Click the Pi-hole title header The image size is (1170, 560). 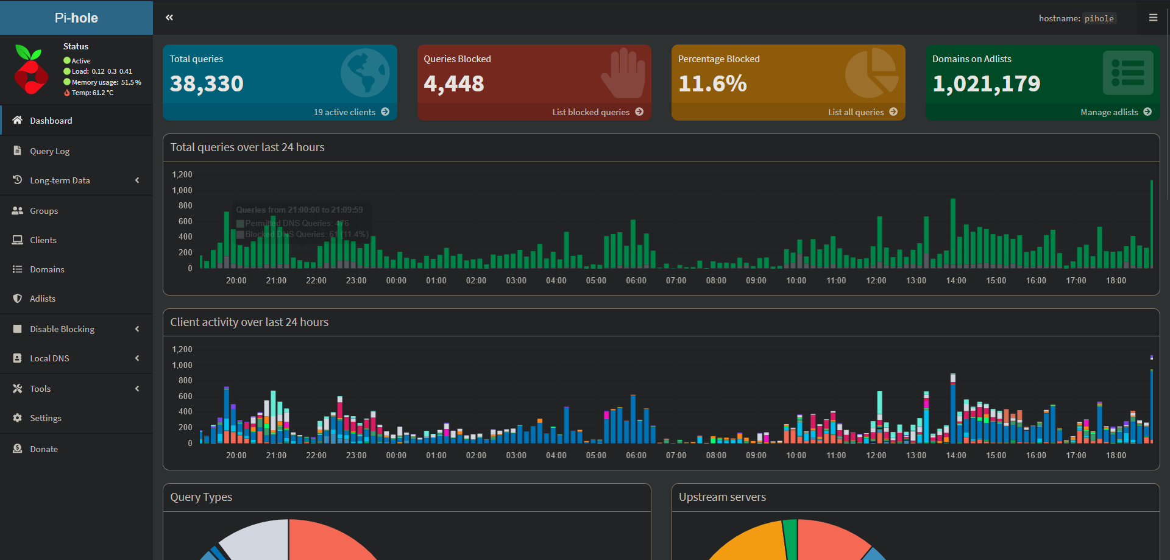76,18
